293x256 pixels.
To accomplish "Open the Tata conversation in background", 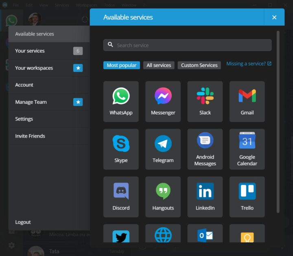I will tap(54, 252).
